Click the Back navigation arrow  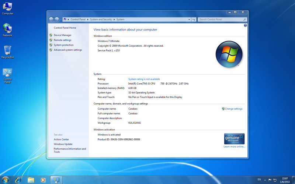pyautogui.click(x=51, y=20)
